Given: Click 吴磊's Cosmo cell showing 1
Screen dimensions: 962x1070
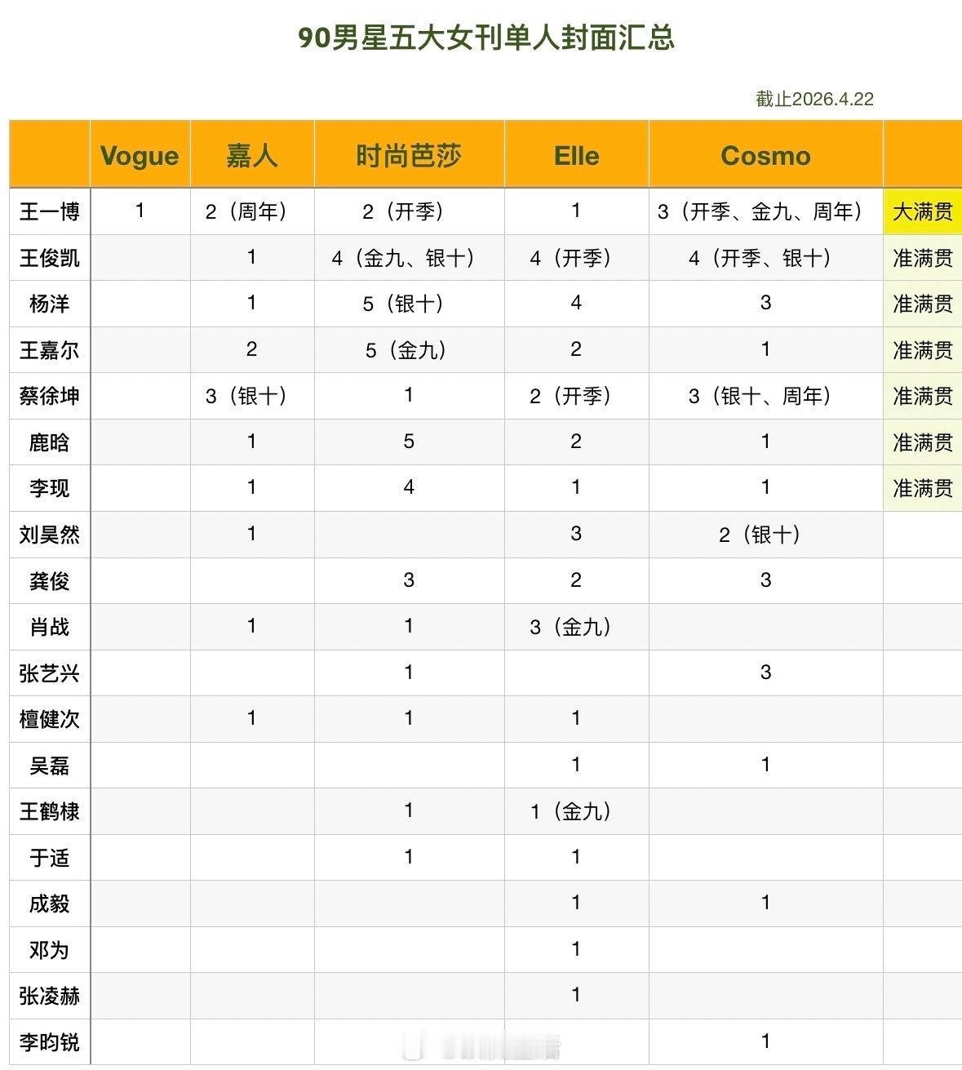Looking at the screenshot, I should click(765, 764).
